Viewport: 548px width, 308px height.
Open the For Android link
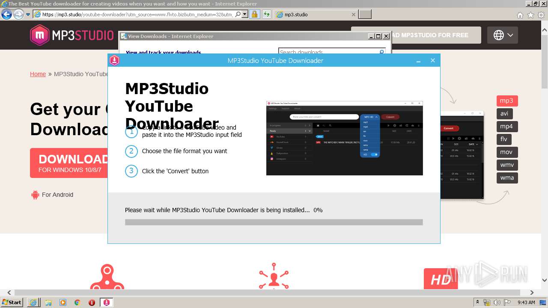pos(52,195)
